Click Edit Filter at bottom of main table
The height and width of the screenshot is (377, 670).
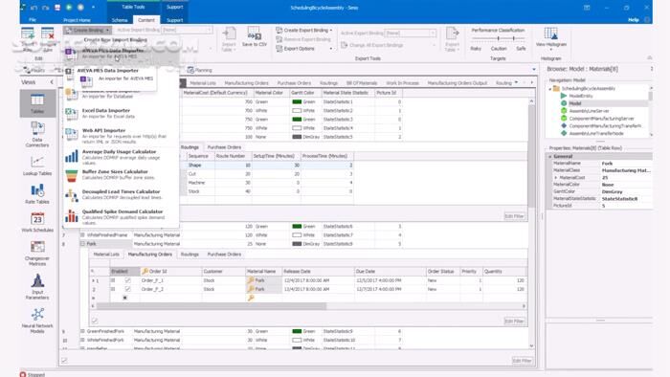523,361
